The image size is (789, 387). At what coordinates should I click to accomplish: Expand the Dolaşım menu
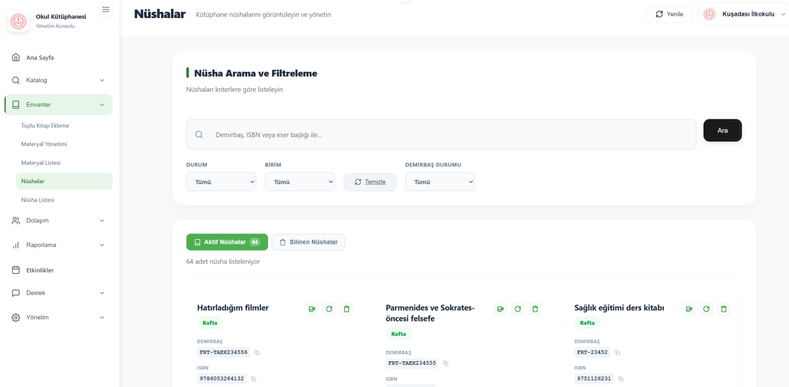[59, 220]
